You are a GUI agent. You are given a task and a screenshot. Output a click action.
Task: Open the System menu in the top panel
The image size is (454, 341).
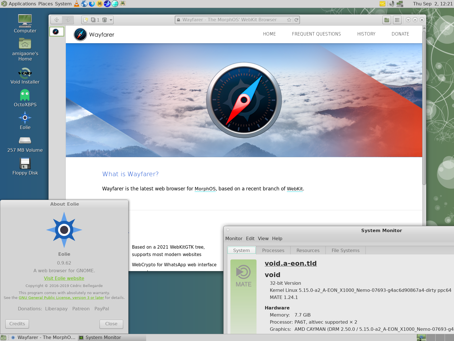click(63, 4)
